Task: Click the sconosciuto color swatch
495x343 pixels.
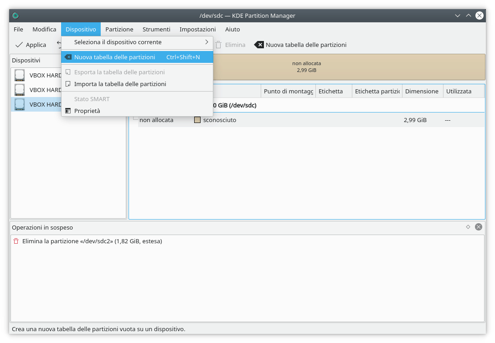Action: (x=197, y=120)
